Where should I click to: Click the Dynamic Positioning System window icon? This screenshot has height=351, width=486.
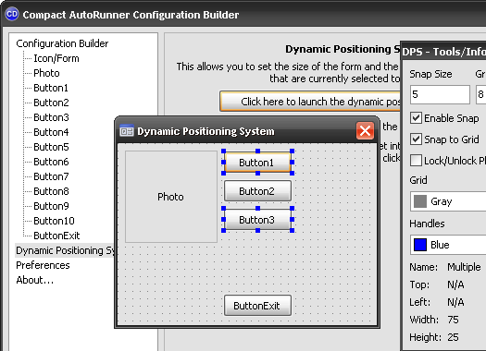tap(127, 131)
